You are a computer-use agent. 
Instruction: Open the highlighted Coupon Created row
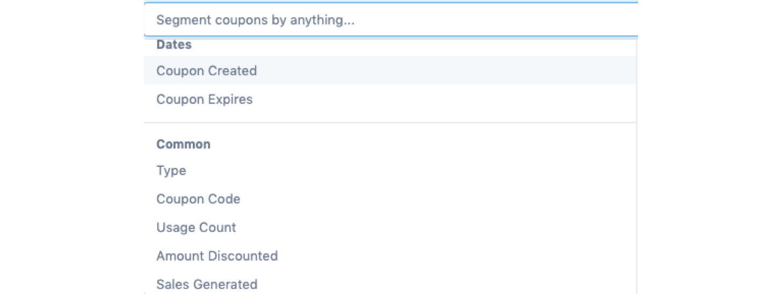click(207, 71)
